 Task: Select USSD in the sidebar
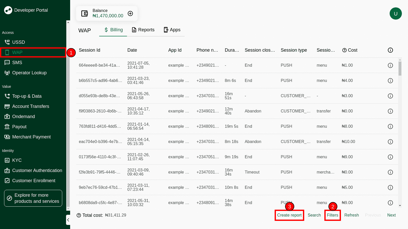pyautogui.click(x=18, y=42)
